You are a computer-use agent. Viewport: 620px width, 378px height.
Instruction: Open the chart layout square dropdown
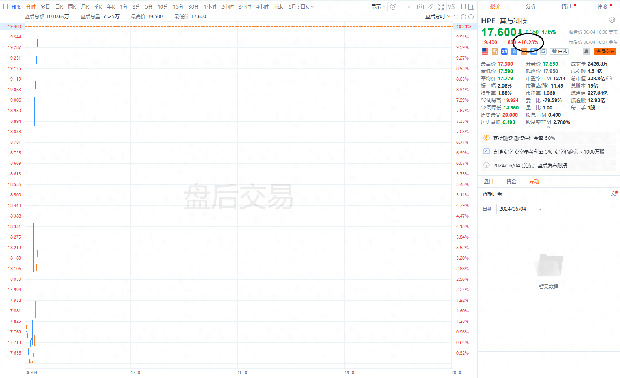pos(406,6)
